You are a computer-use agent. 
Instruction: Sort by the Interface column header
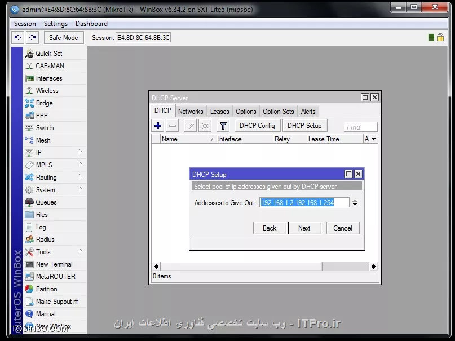coord(245,139)
